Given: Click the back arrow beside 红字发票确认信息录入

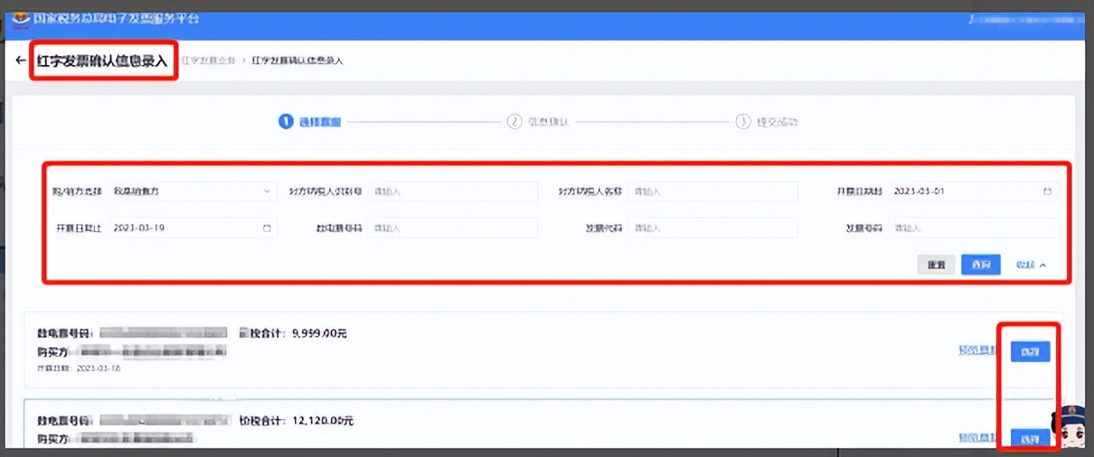Looking at the screenshot, I should click(20, 61).
